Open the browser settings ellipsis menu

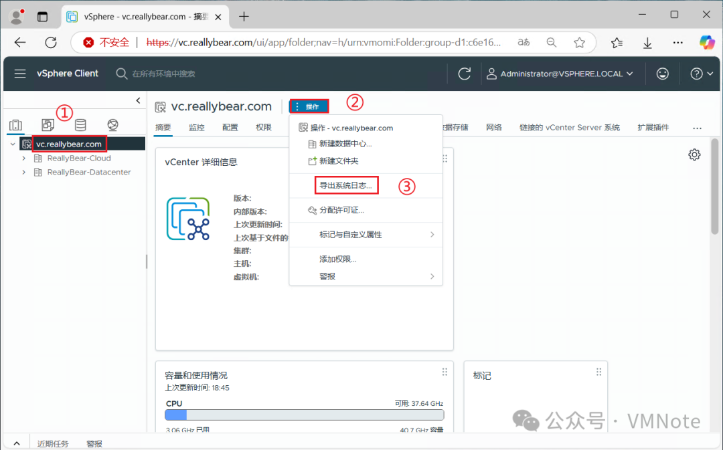pyautogui.click(x=677, y=42)
